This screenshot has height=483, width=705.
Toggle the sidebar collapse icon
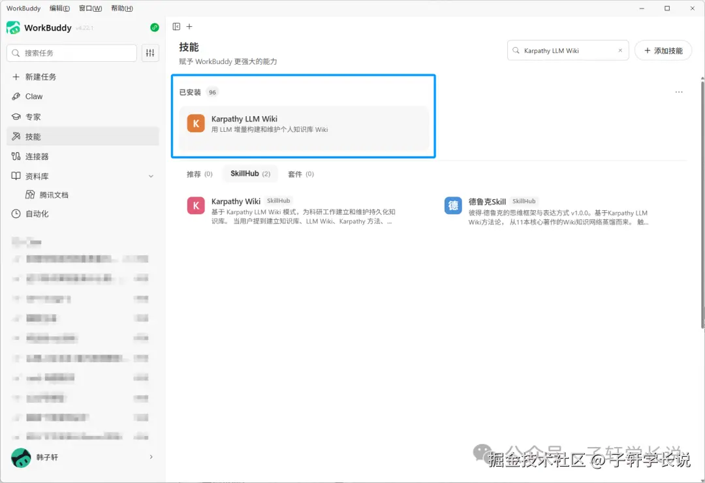(x=176, y=27)
